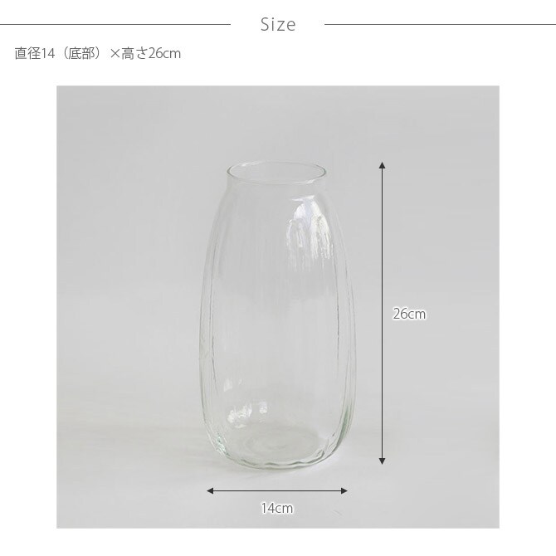Click the glass vase product photo center
Viewport: 556px width, 556px height.
click(x=278, y=317)
